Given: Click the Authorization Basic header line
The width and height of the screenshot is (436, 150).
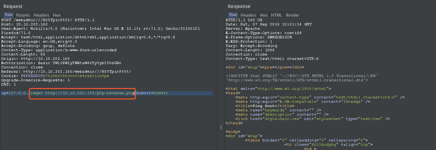Looking at the screenshot, I should coord(61,63).
